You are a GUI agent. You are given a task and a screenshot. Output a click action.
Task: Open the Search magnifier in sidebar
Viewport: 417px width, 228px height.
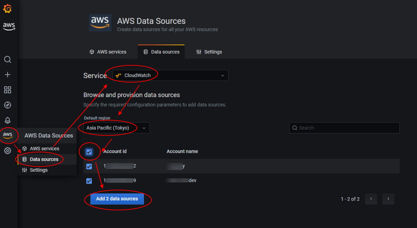click(x=7, y=59)
